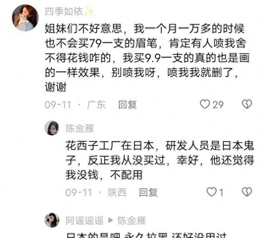Viewport: 267px width, 238px height.
Task: Open 陈金雁's profile avatar
Action: click(x=52, y=128)
